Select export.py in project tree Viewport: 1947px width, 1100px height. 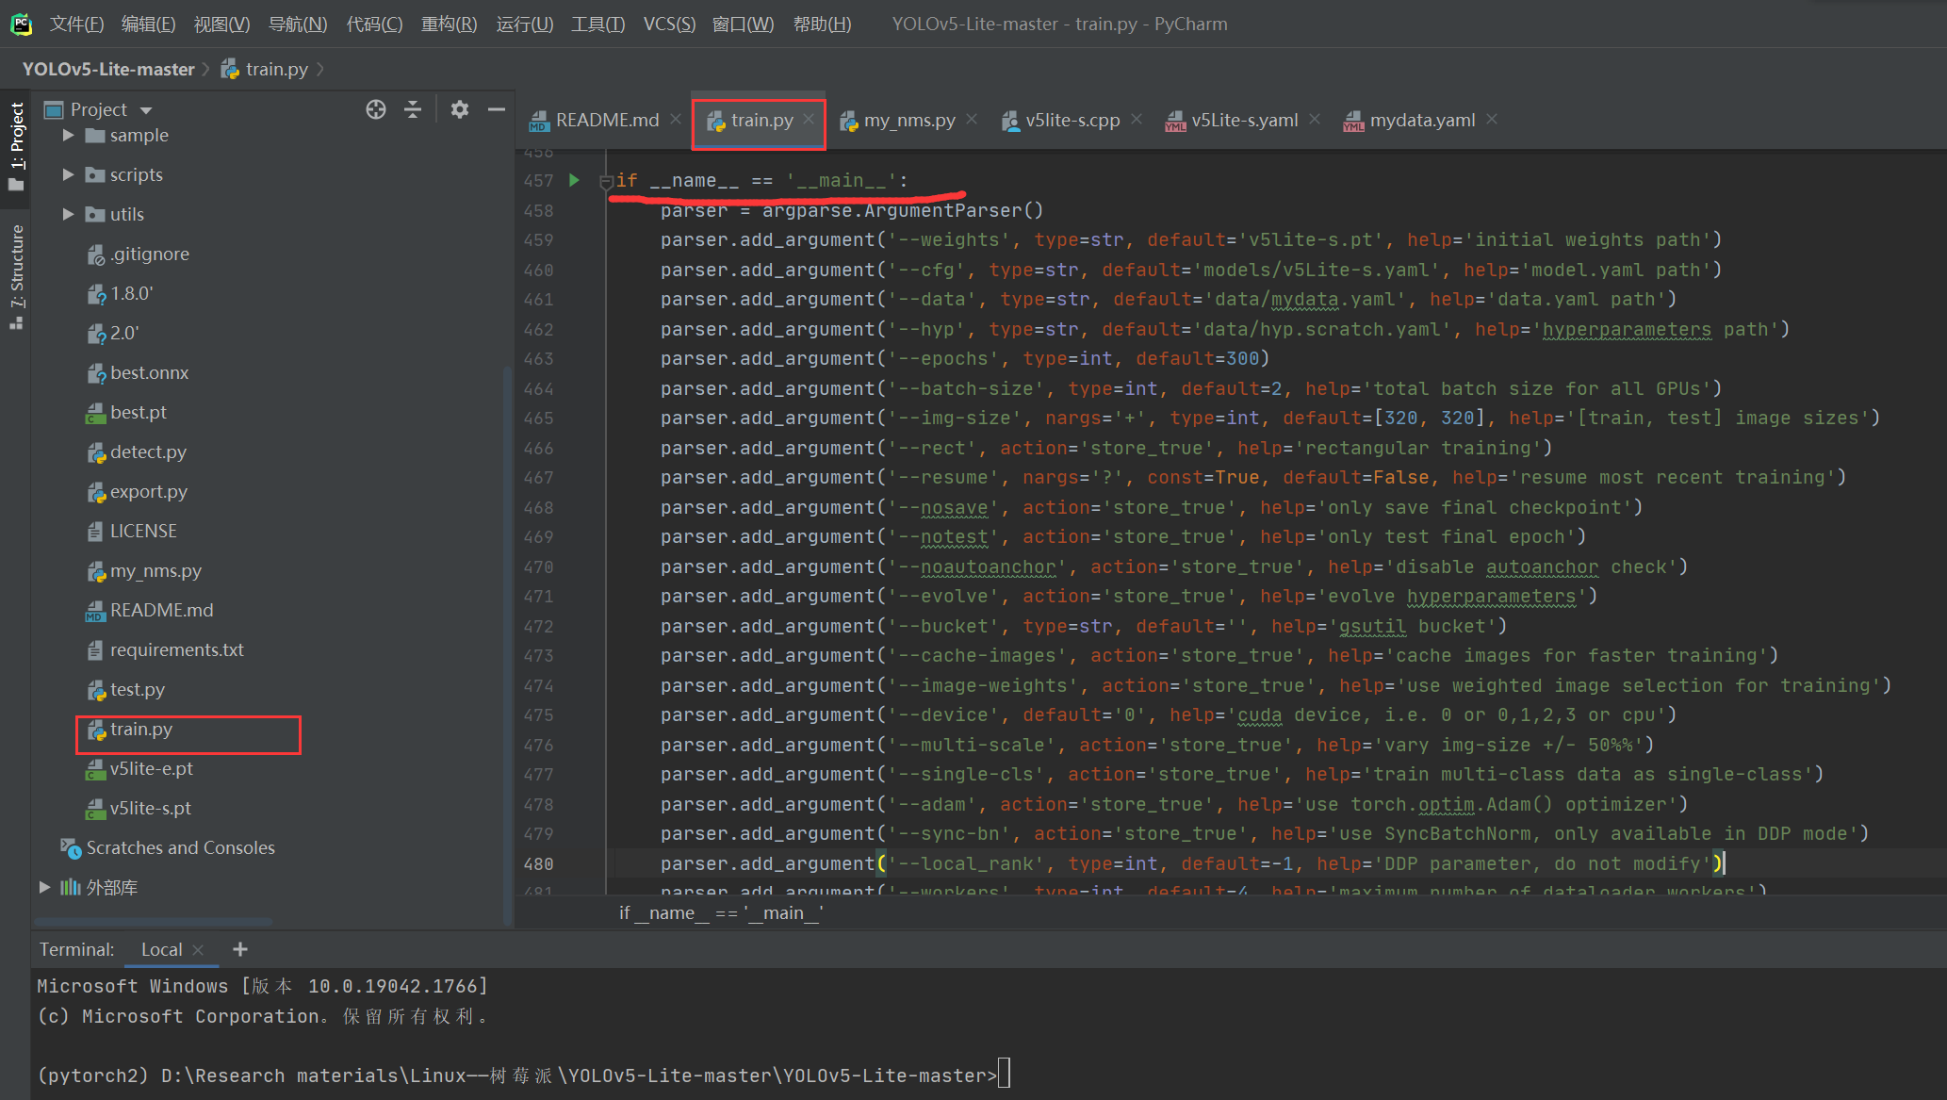click(x=137, y=491)
